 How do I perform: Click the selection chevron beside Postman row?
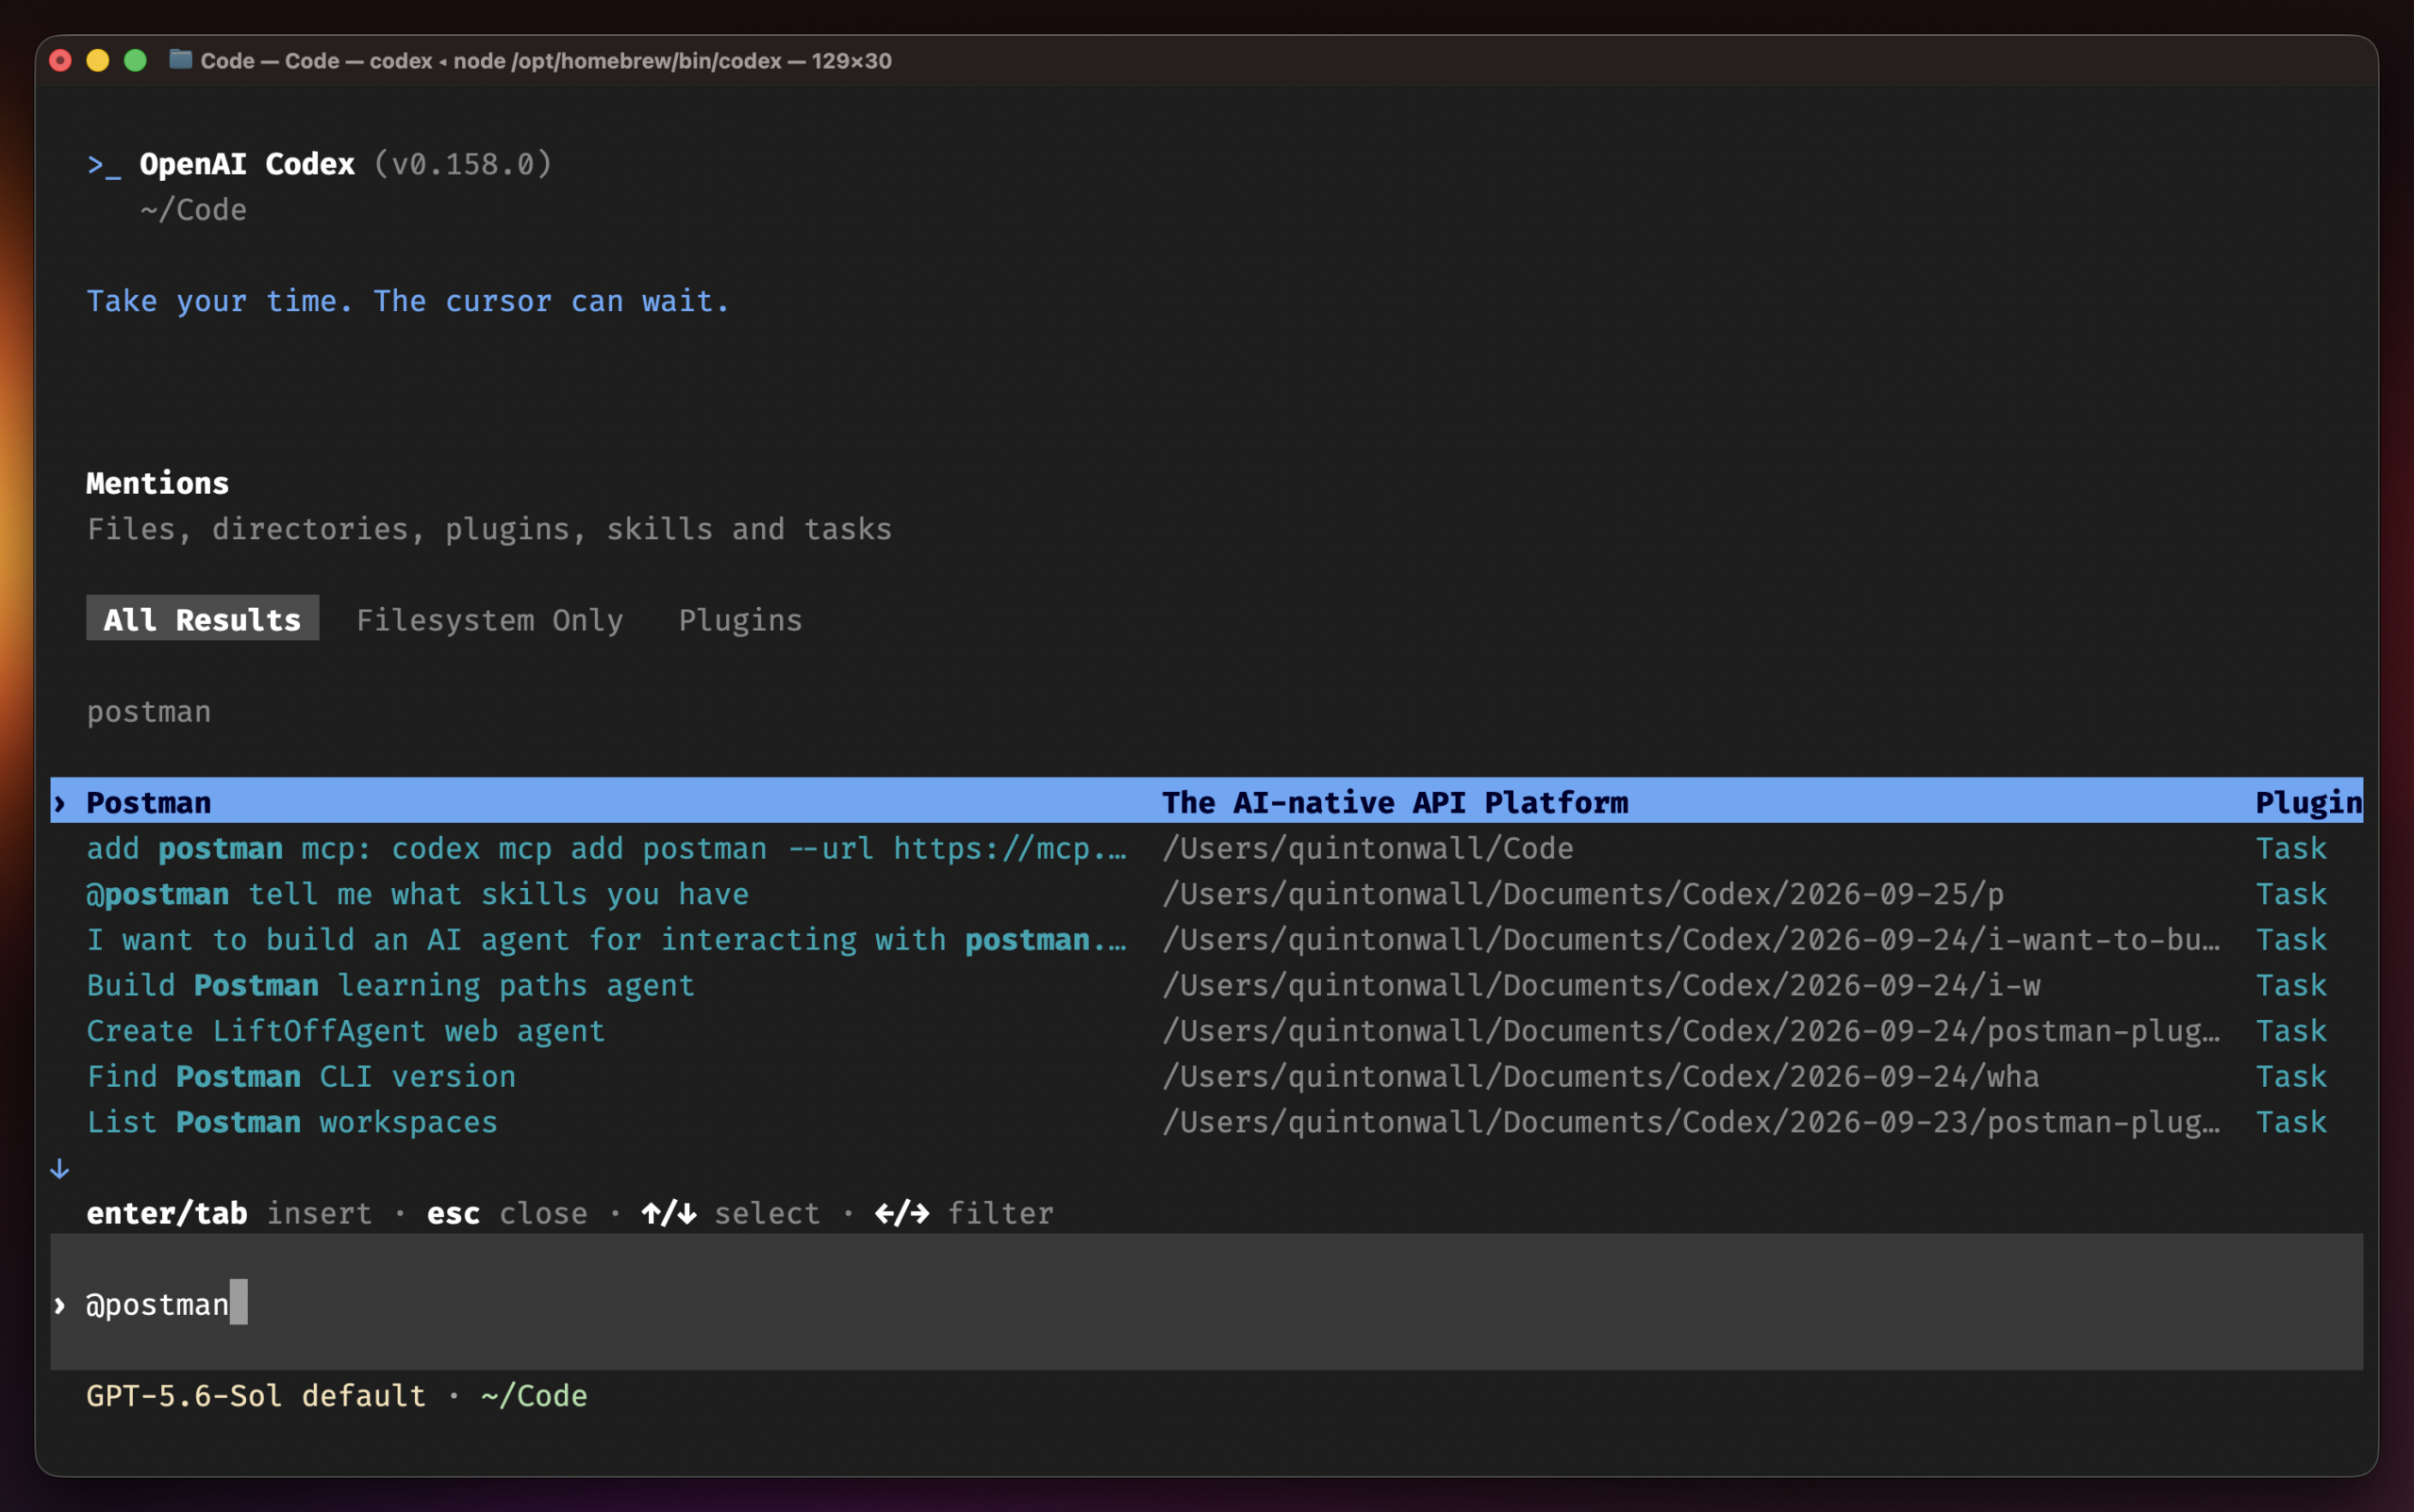click(x=60, y=802)
